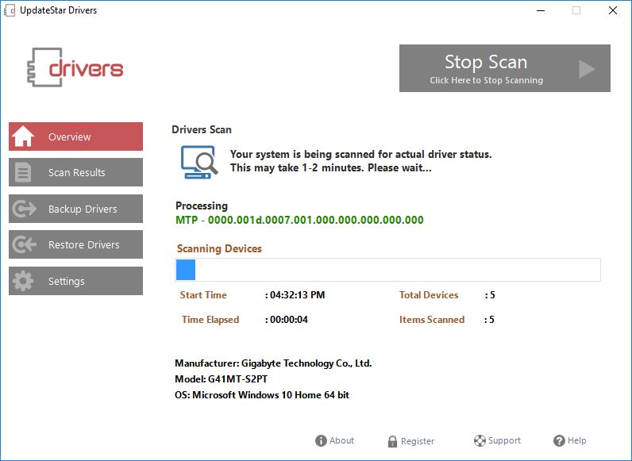
Task: Click the play arrow on Stop Scan
Action: tap(587, 69)
